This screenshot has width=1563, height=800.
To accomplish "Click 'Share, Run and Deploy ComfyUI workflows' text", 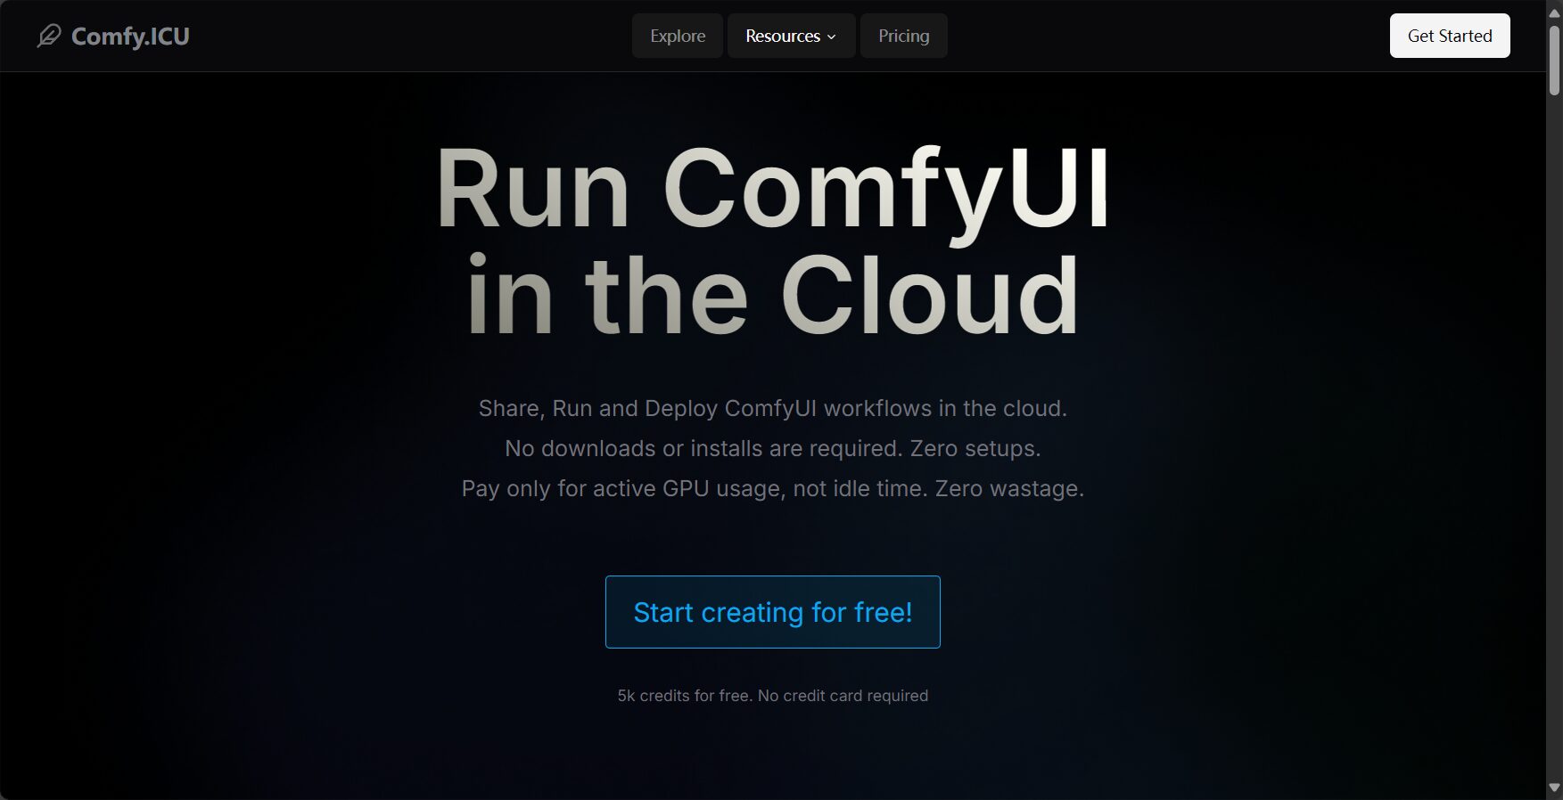I will [773, 408].
